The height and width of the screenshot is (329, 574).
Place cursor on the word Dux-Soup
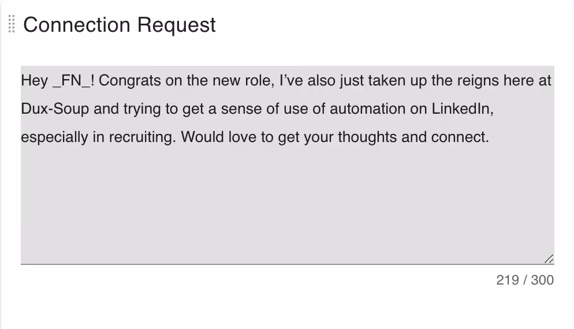click(55, 109)
